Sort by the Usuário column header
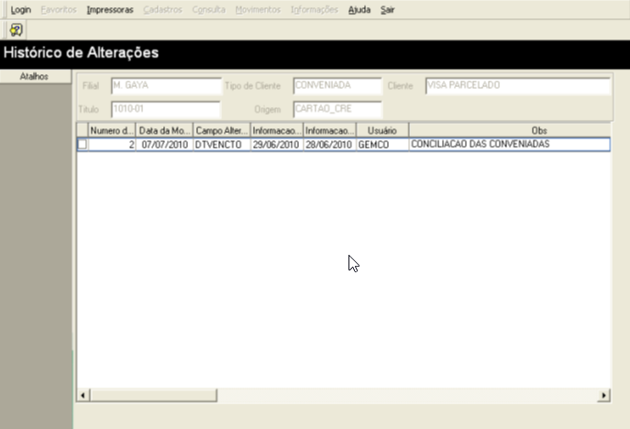630x429 pixels. [x=382, y=130]
